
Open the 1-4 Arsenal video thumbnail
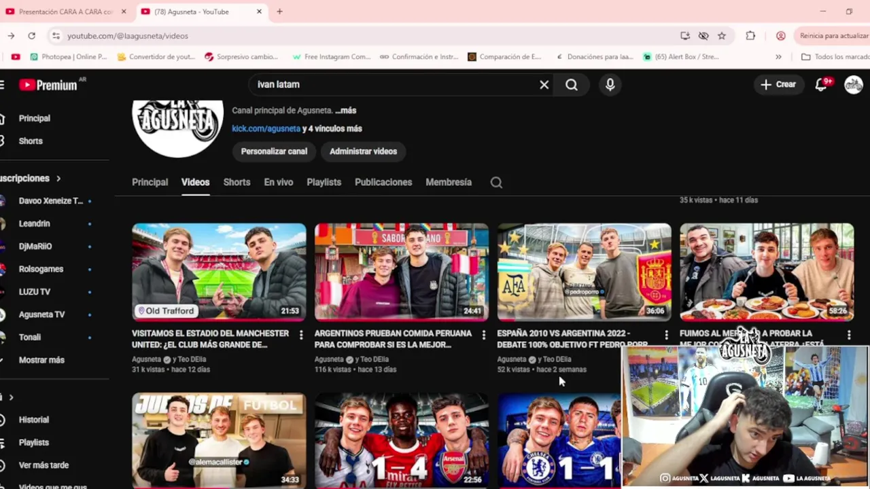(x=401, y=440)
